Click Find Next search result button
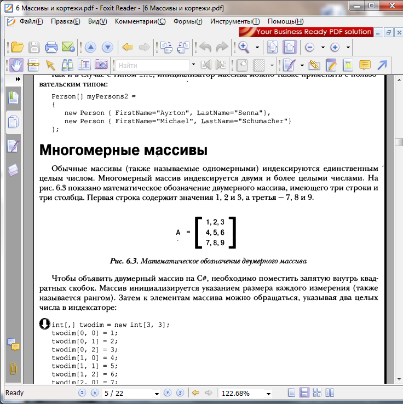This screenshot has height=404, width=403. tap(221, 65)
